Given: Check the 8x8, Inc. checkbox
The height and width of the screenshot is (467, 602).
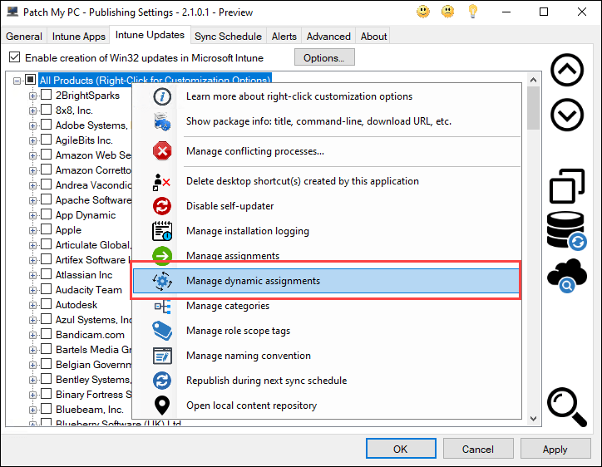Looking at the screenshot, I should click(x=46, y=110).
